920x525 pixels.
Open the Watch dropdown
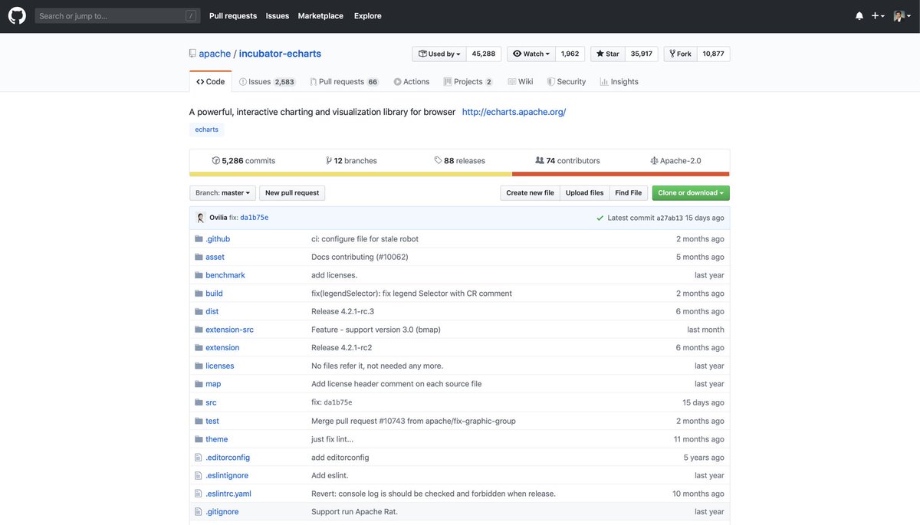tap(531, 54)
